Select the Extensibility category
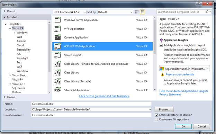This screenshot has width=216, height=134. pos(24,50)
